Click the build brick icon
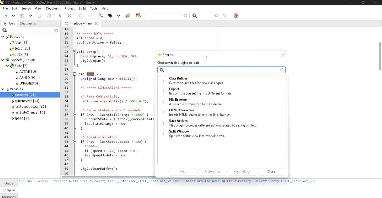The width and height of the screenshot is (382, 198). 110,16
